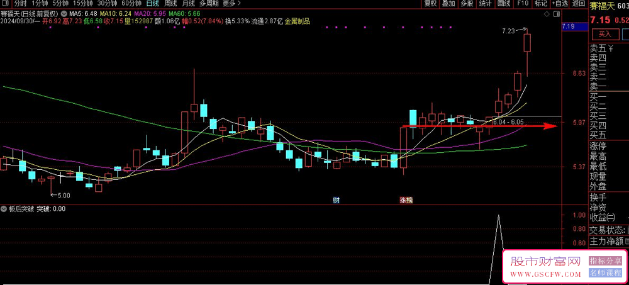Click the 赛福天 stock name in quote panel
Screen dimensions: 629x285
tap(602, 6)
